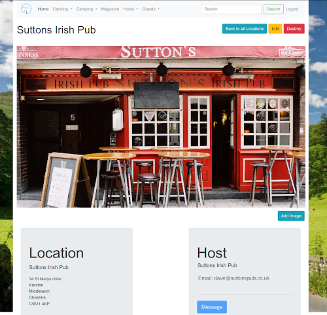Go back to all Locations
Viewport: 327px width, 315px height.
(x=245, y=29)
